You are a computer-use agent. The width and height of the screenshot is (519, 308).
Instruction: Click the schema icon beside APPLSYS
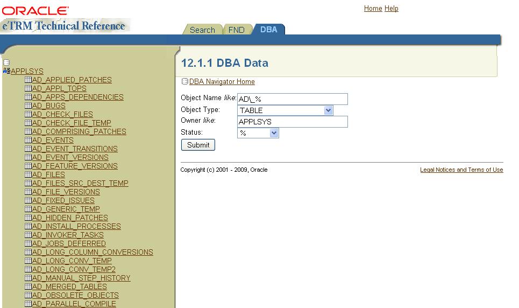coord(6,71)
